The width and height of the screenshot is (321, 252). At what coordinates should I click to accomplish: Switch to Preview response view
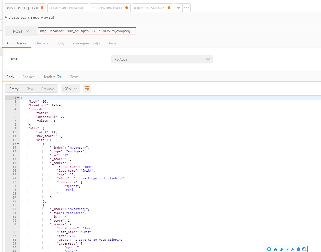pos(47,89)
